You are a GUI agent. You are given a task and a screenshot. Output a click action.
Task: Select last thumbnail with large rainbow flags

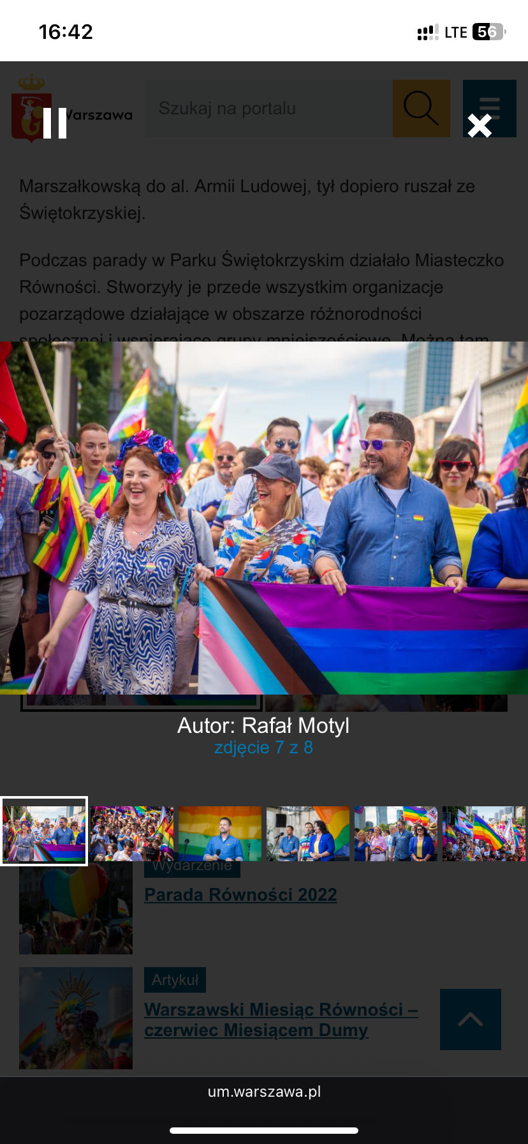pyautogui.click(x=484, y=833)
